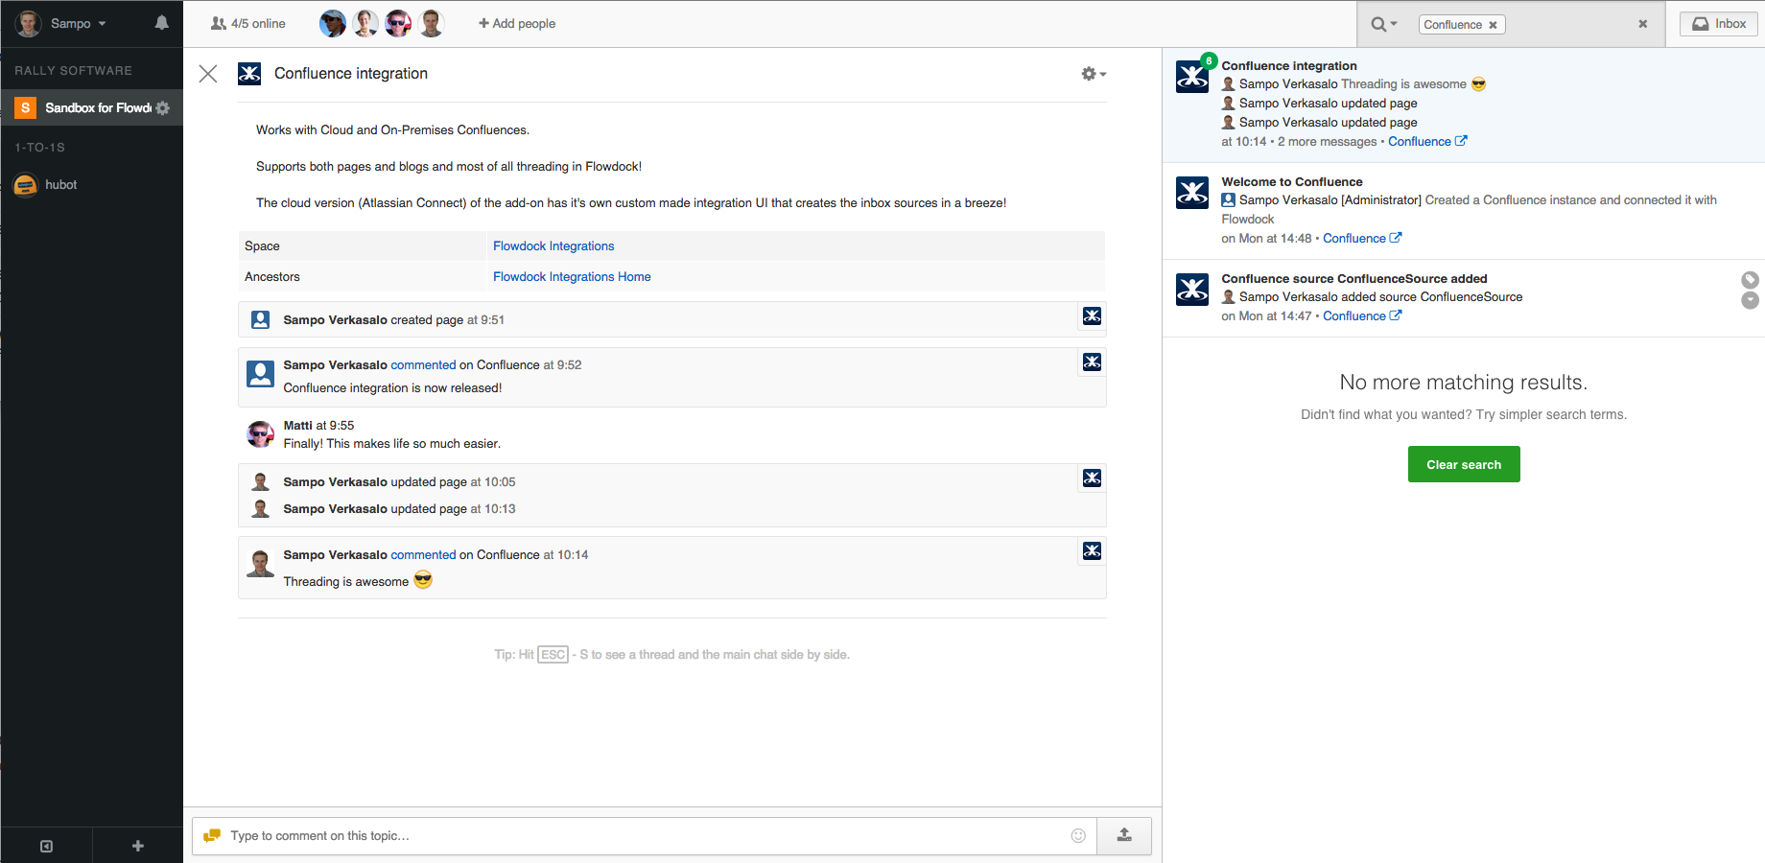Click the green 6 unread badge
1765x863 pixels.
(x=1209, y=60)
